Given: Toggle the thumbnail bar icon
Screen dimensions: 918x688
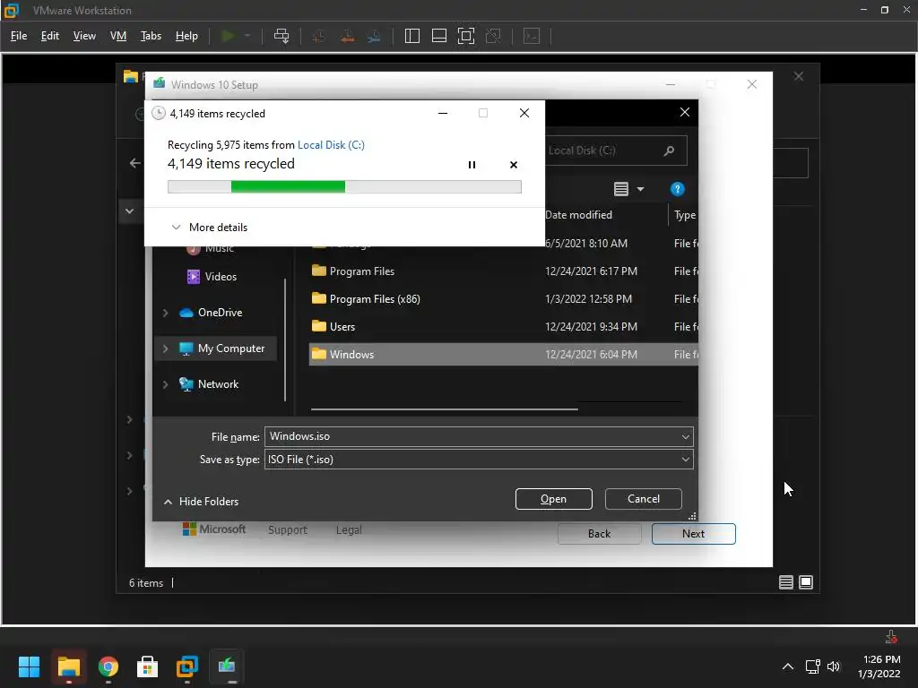Looking at the screenshot, I should tap(439, 36).
